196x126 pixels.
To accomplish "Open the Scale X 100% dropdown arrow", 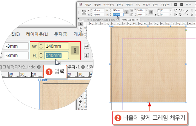I will [x=147, y=10].
